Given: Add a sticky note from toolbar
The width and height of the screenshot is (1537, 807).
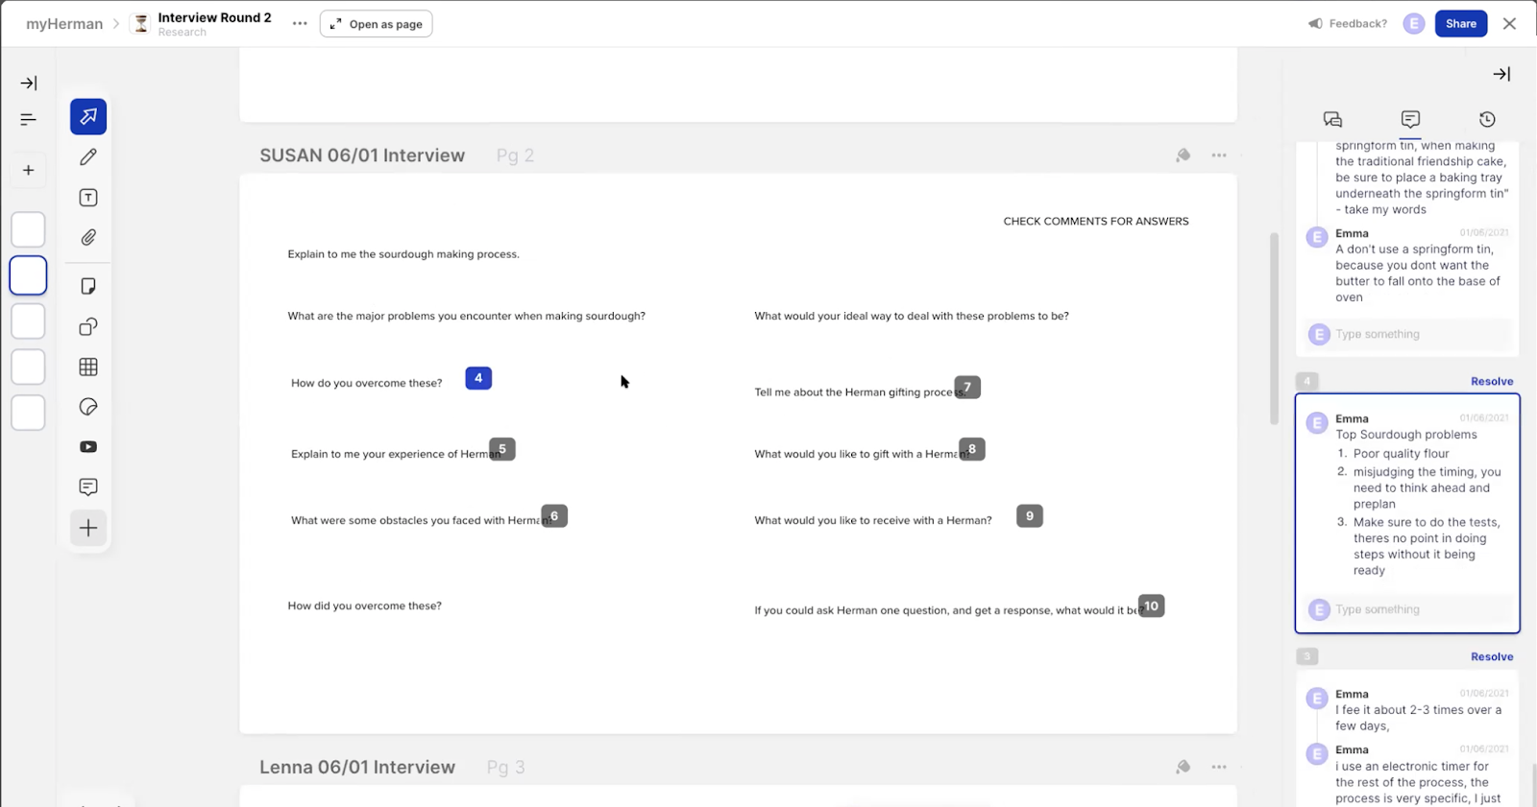Looking at the screenshot, I should [x=88, y=287].
